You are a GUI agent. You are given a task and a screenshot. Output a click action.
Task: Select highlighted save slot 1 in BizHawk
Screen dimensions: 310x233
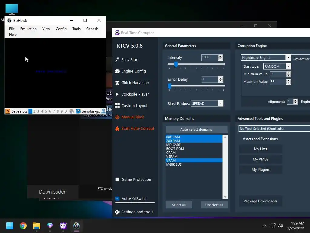[30, 111]
